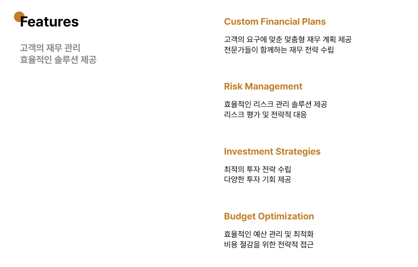
Task: Click the line 리스크 평가 및 전략적 대응
Action: pos(265,115)
